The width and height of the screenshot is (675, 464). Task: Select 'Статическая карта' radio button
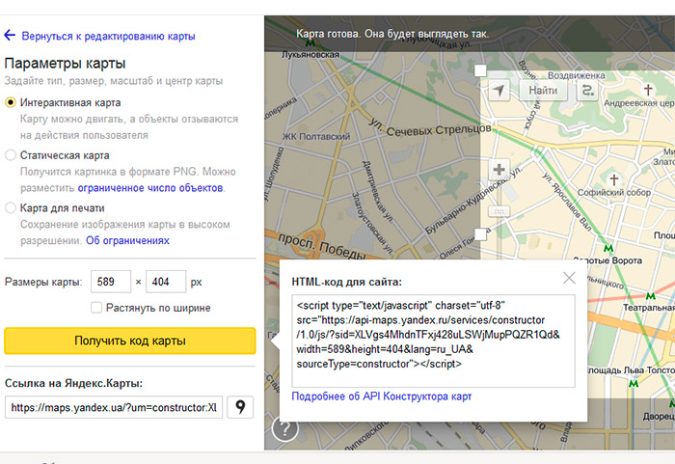11,155
